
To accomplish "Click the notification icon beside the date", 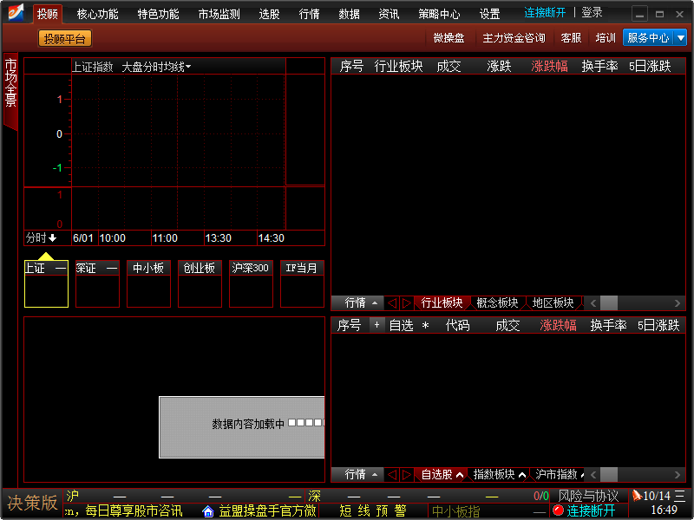I will coord(637,496).
